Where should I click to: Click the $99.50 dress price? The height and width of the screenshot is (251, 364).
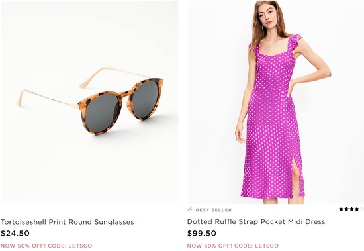[x=201, y=233]
